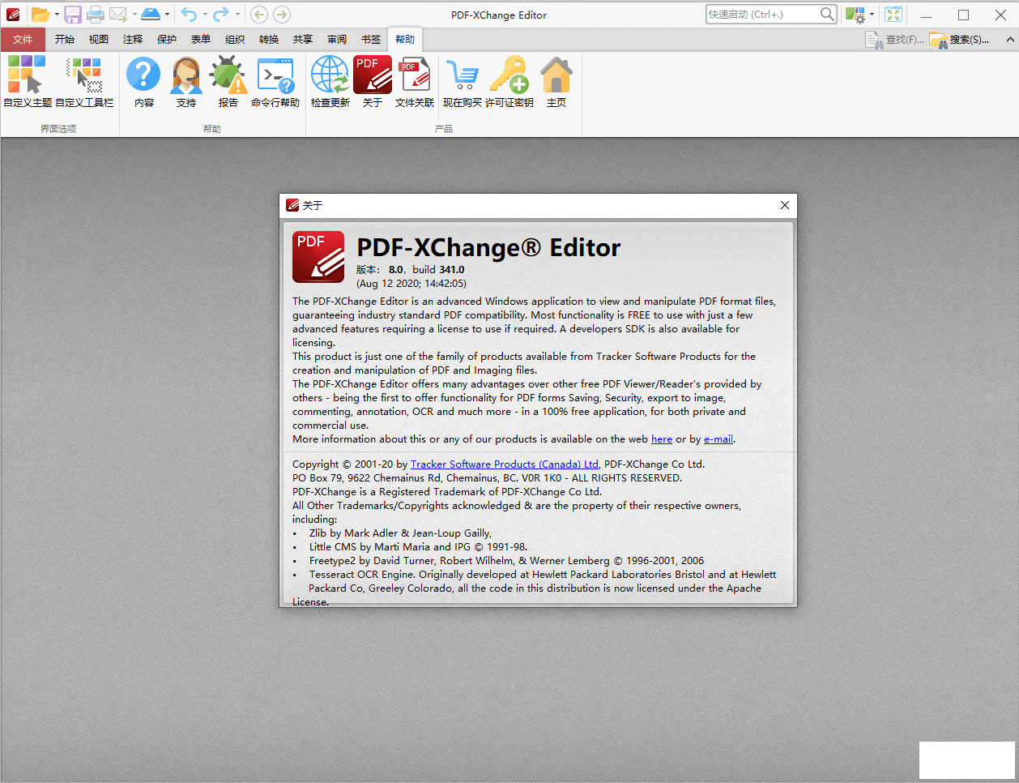Viewport: 1019px width, 783px height.
Task: Open the 报告 bug report tool
Action: tap(228, 81)
